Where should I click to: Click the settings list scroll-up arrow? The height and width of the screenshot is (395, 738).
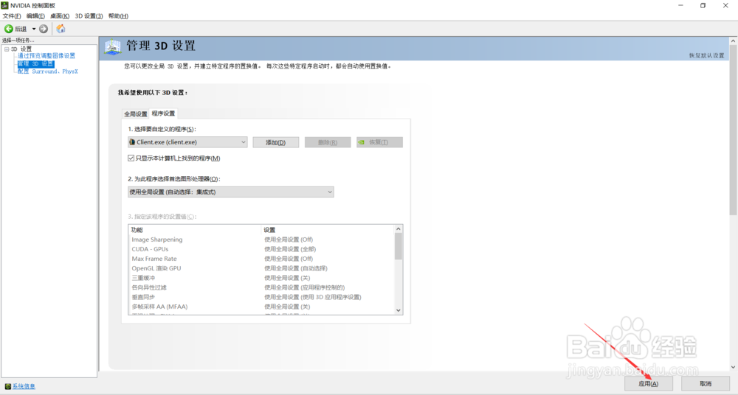[x=399, y=229]
